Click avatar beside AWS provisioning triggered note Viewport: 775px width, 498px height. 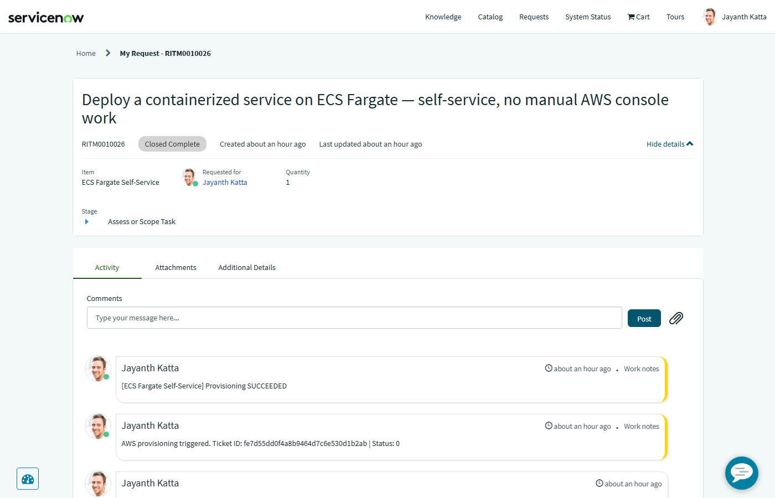tap(98, 426)
